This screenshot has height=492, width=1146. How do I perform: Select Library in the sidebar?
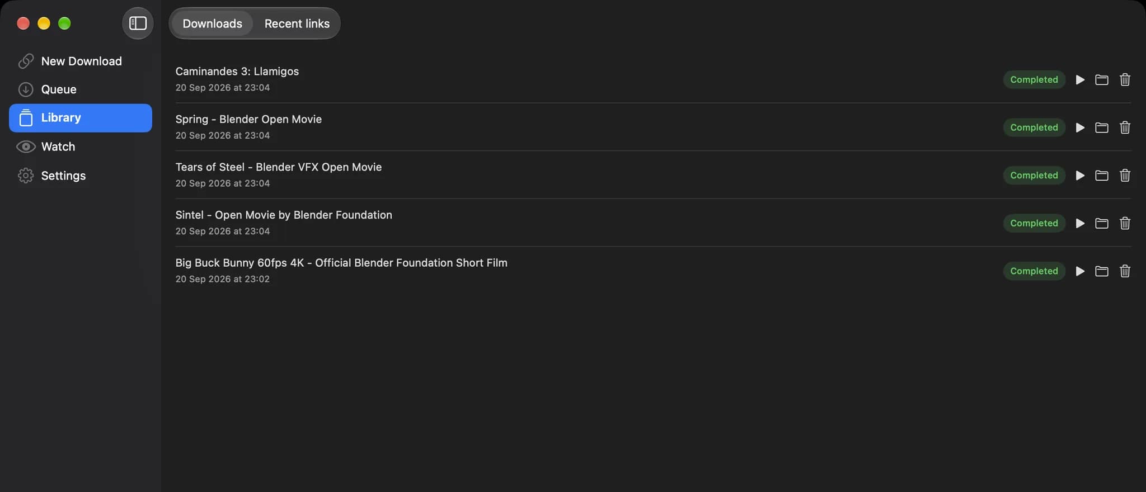click(81, 118)
